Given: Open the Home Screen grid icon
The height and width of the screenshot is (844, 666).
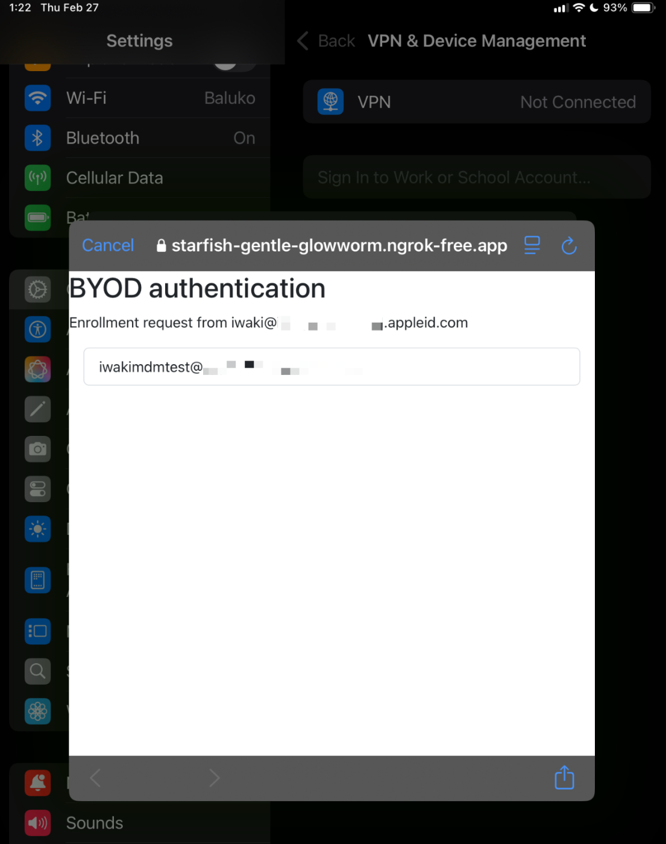Looking at the screenshot, I should (37, 580).
